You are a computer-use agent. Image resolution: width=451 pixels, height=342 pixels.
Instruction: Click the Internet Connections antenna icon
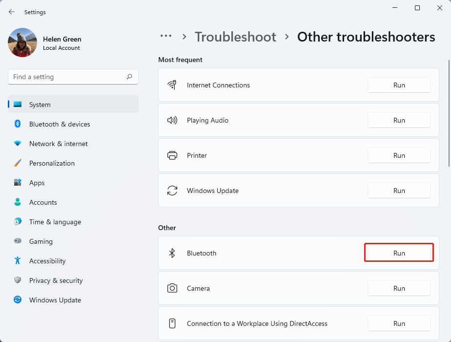click(x=172, y=85)
